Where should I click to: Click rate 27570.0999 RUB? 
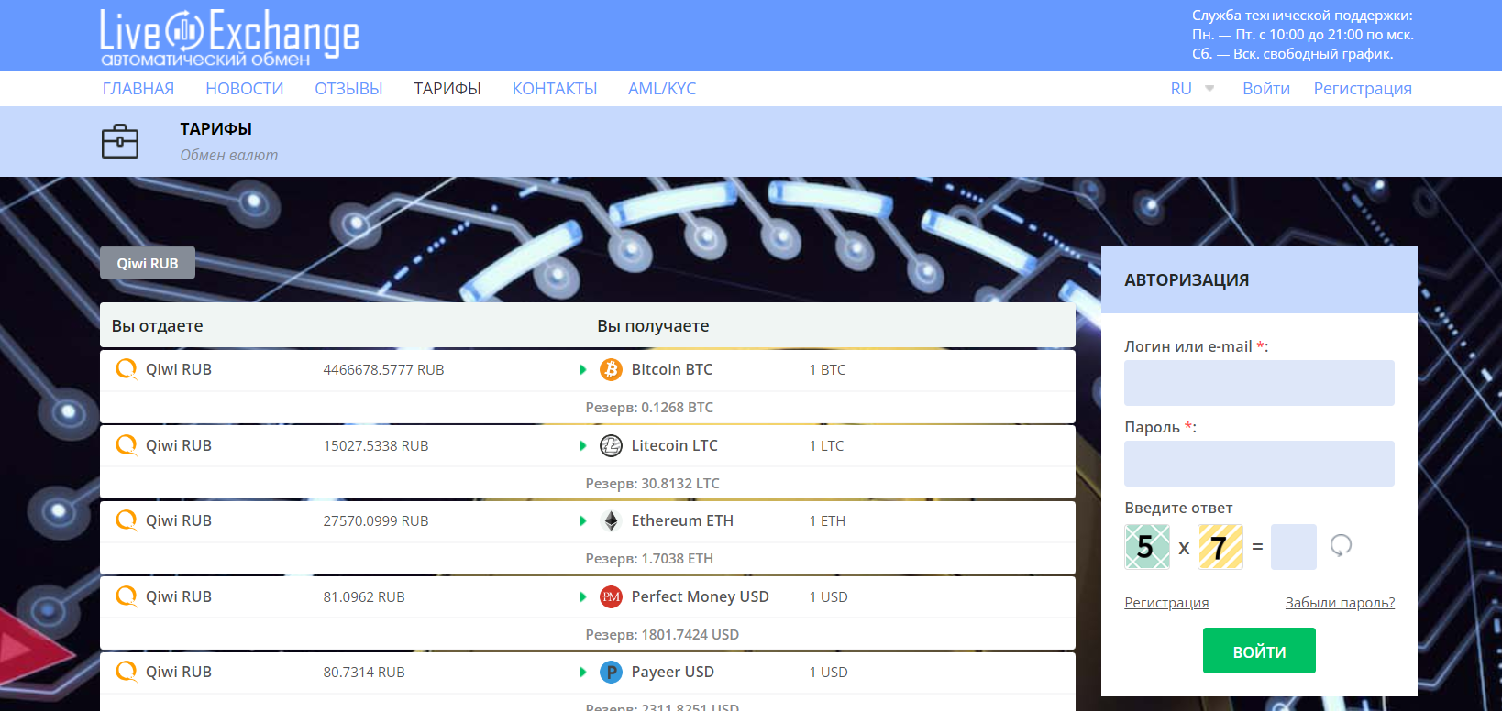tap(376, 521)
